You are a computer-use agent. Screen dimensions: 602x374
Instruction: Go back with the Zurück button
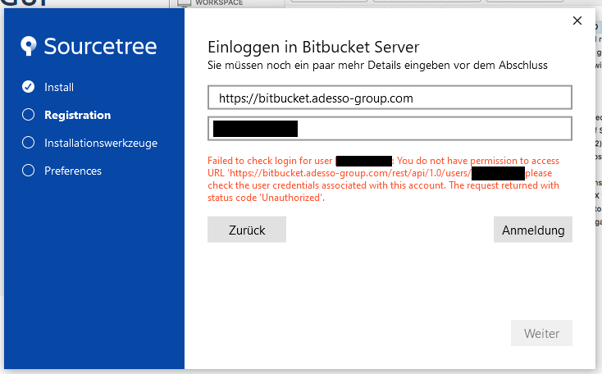click(247, 229)
